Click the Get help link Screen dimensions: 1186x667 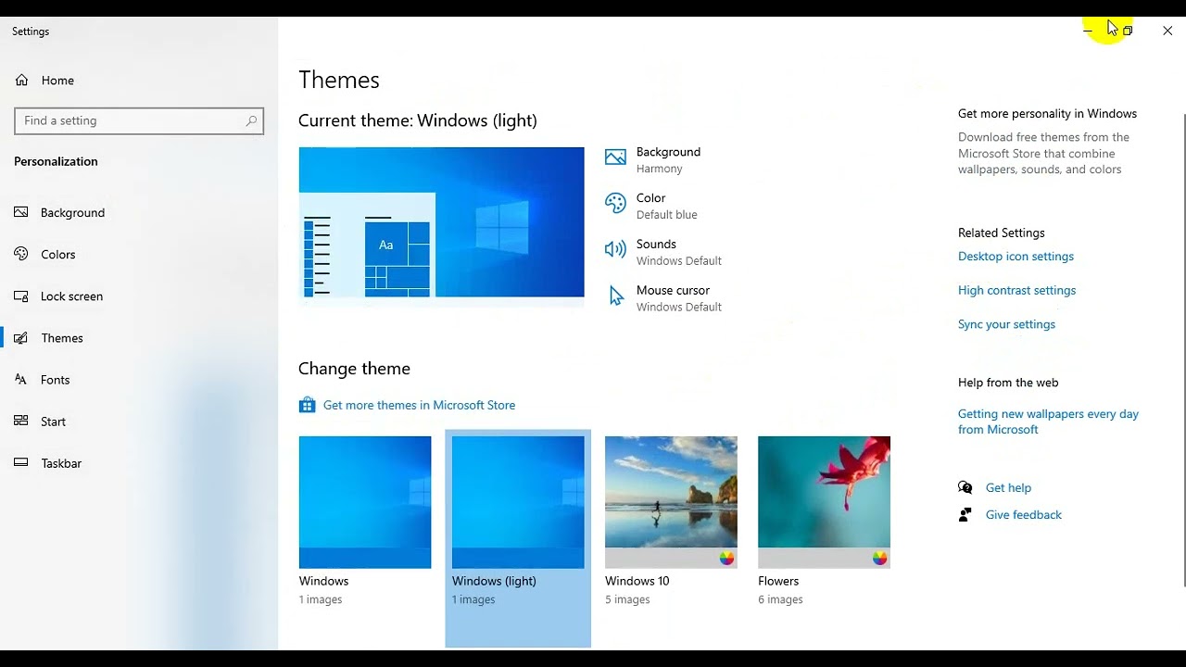[x=1008, y=487]
